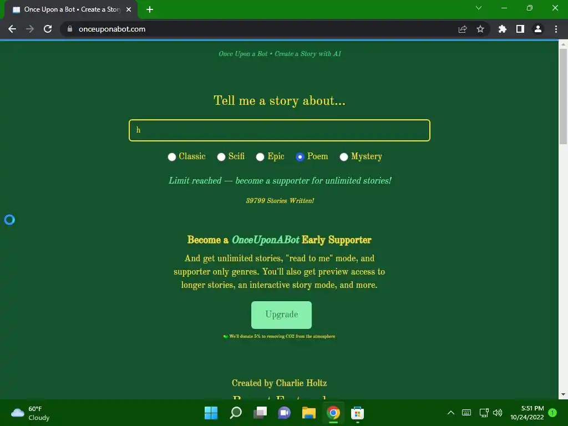This screenshot has height=426, width=568.
Task: Click the scrollbar down arrow
Action: [x=563, y=394]
